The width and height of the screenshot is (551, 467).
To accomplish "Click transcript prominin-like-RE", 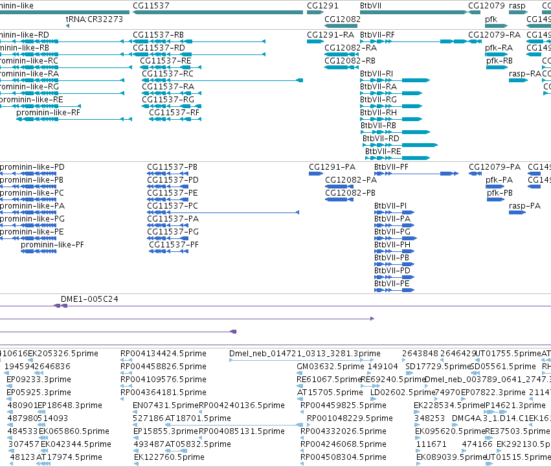I will [32, 100].
